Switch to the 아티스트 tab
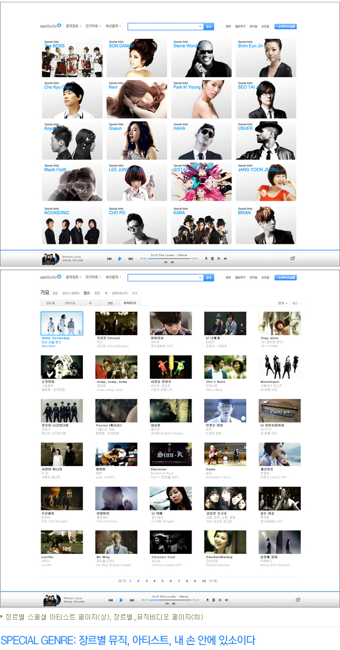Image resolution: width=340 pixels, height=650 pixels. pos(70,303)
